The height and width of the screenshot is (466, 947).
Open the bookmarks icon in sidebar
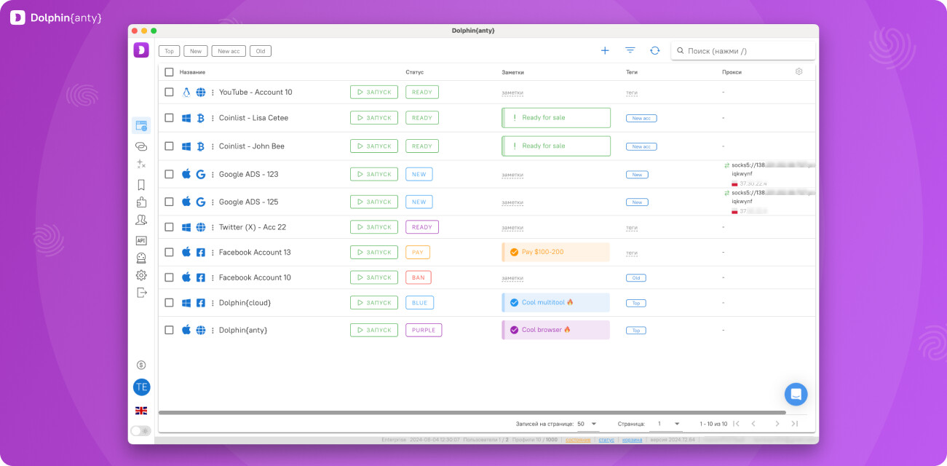[141, 185]
